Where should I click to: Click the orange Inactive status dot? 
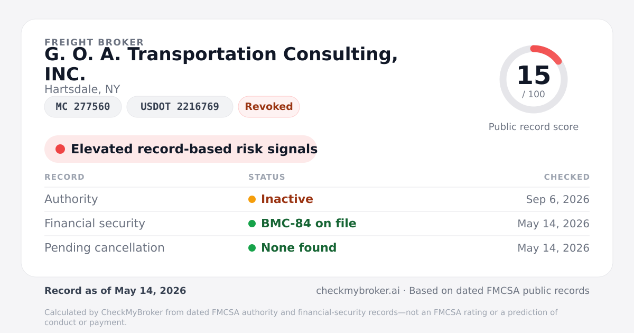[x=252, y=199]
